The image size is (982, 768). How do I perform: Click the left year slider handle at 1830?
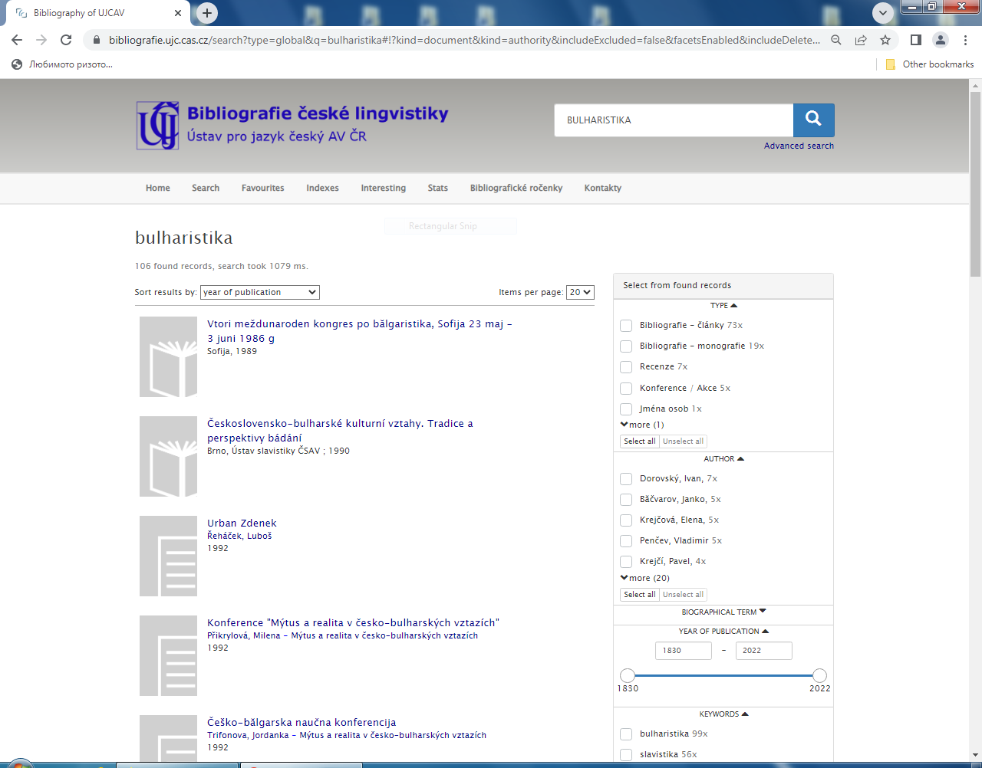628,675
